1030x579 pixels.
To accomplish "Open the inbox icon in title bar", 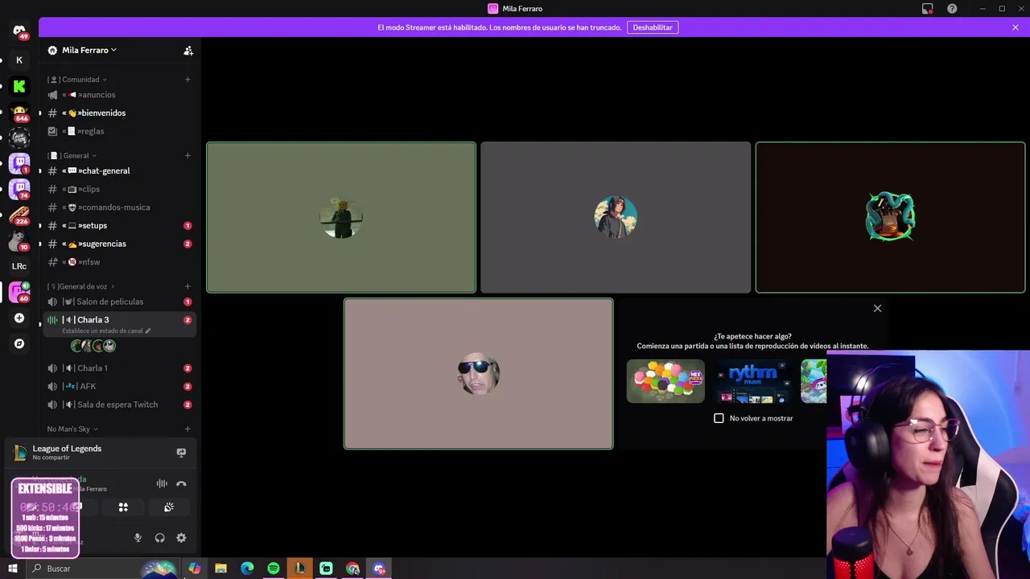I will 928,9.
